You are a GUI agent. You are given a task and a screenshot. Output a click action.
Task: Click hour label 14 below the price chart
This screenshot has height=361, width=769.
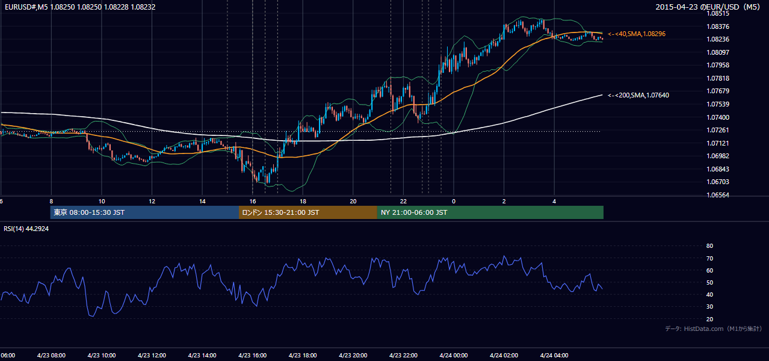(x=202, y=202)
